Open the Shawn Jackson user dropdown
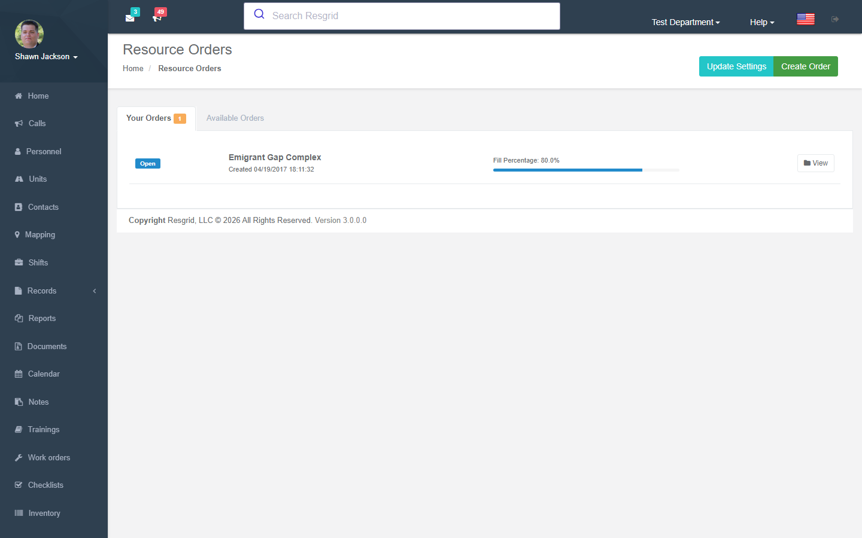 [46, 57]
